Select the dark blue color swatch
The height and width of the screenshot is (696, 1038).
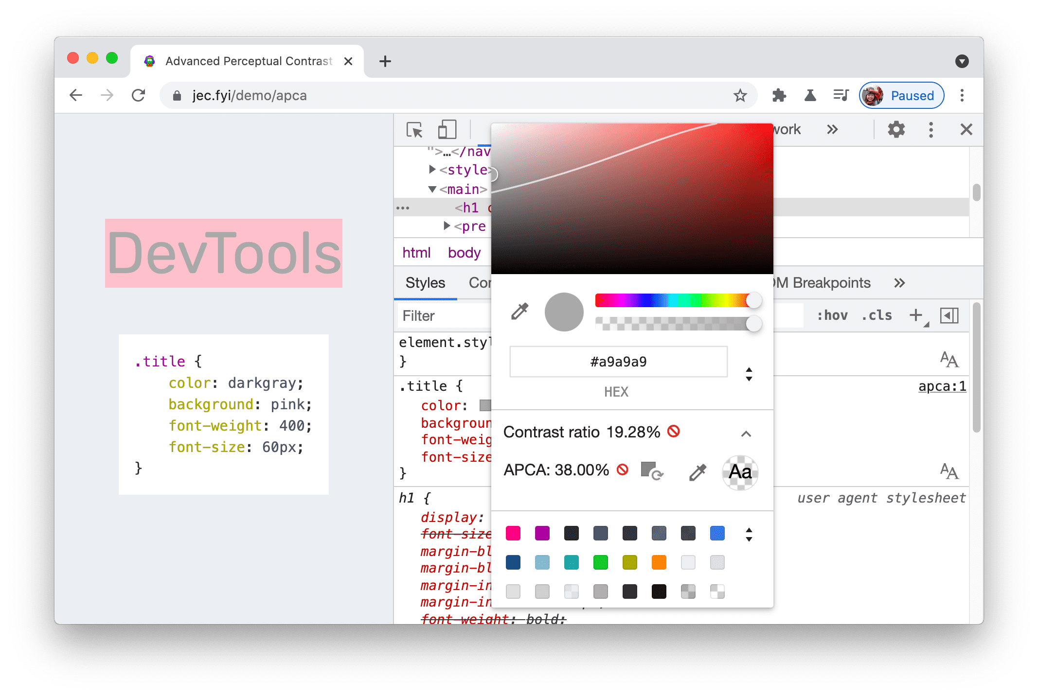[x=513, y=562]
